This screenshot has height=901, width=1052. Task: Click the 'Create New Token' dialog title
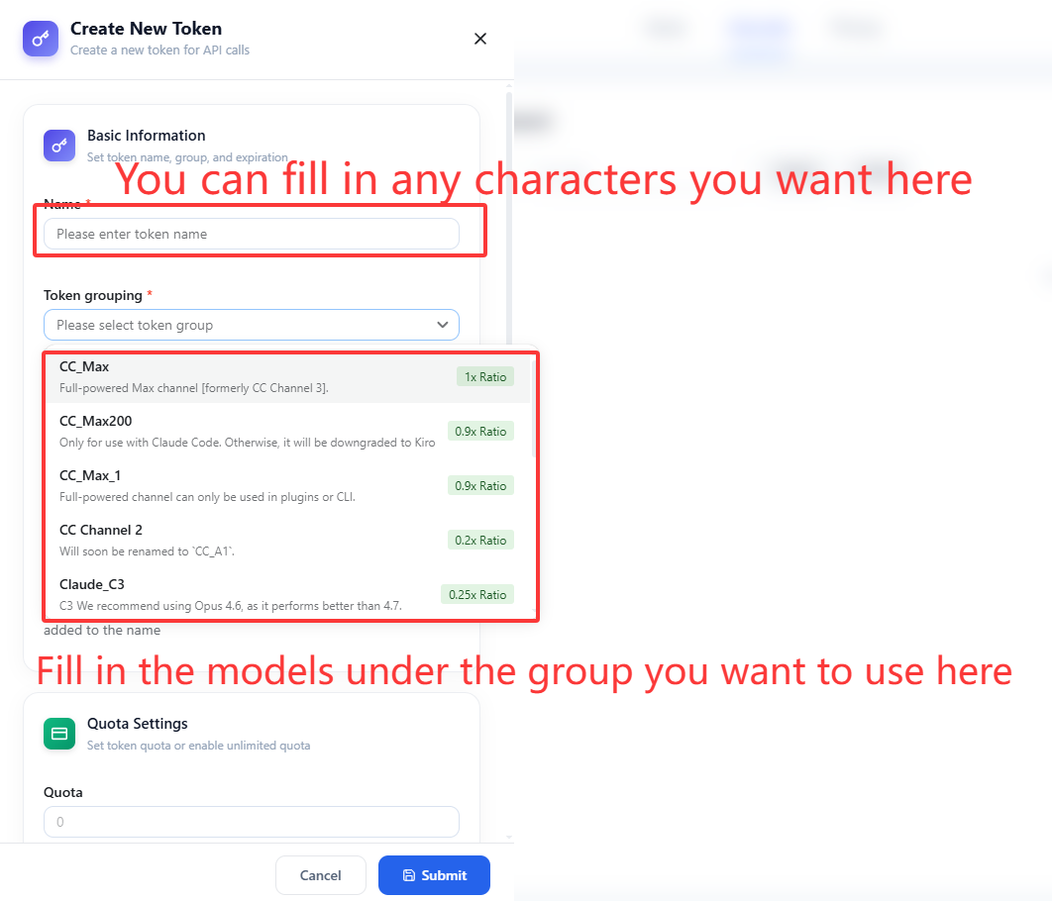[x=147, y=29]
